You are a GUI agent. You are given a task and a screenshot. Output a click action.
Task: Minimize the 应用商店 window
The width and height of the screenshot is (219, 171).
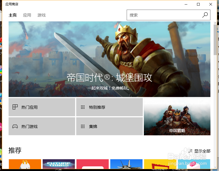(186, 4)
